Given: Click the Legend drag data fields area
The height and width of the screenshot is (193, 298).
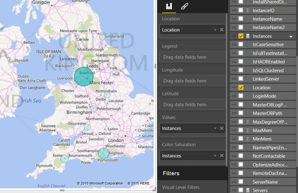Looking at the screenshot, I should [192, 57].
